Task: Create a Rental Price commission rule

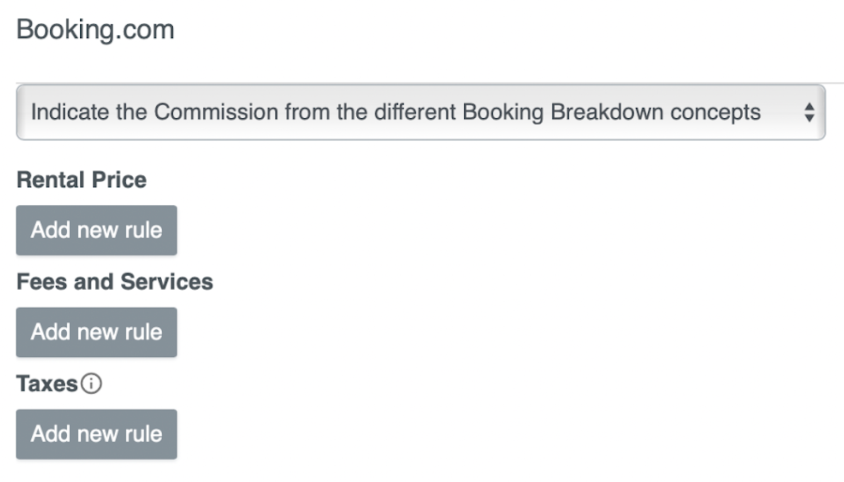Action: coord(96,230)
